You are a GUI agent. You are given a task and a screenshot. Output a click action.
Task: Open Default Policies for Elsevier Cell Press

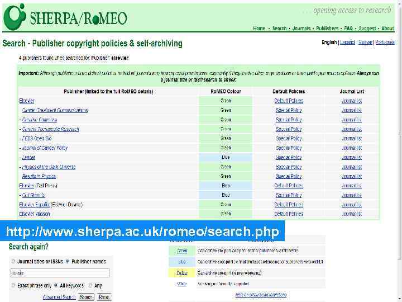(289, 186)
